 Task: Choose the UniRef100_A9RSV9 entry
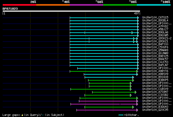point(155,74)
